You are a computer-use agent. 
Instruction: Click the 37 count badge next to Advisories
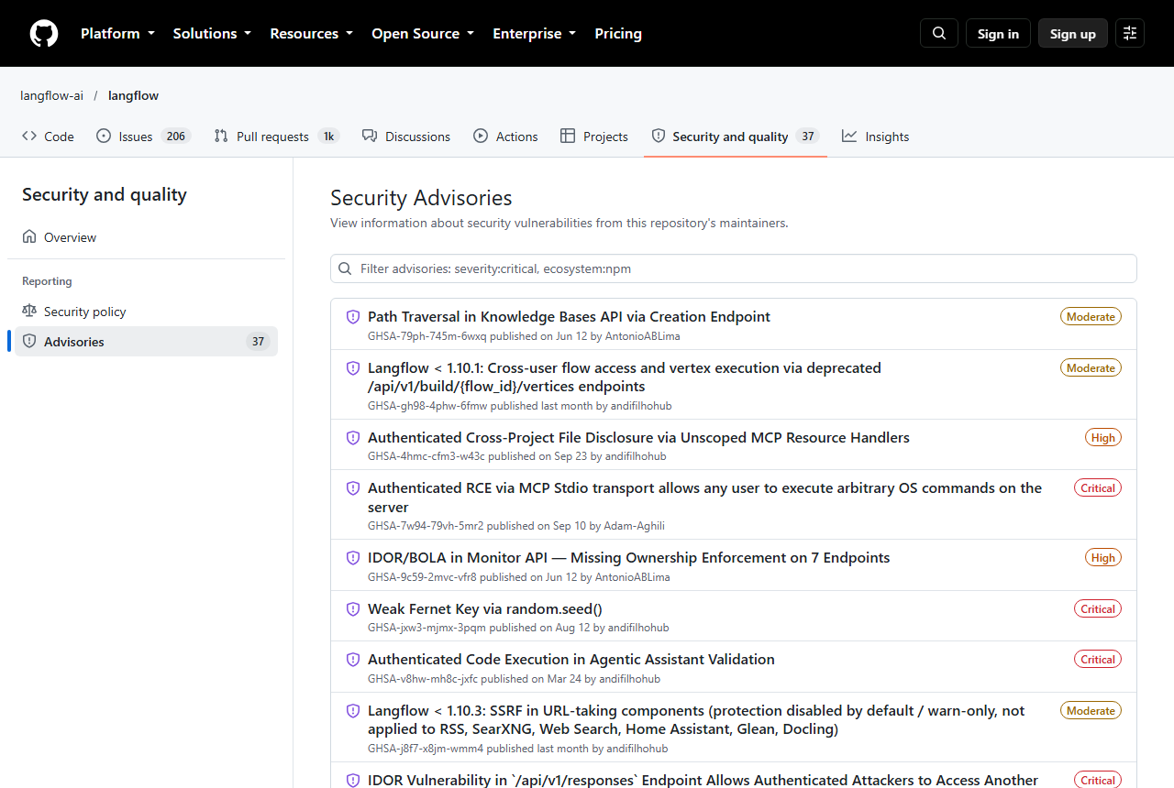tap(258, 342)
